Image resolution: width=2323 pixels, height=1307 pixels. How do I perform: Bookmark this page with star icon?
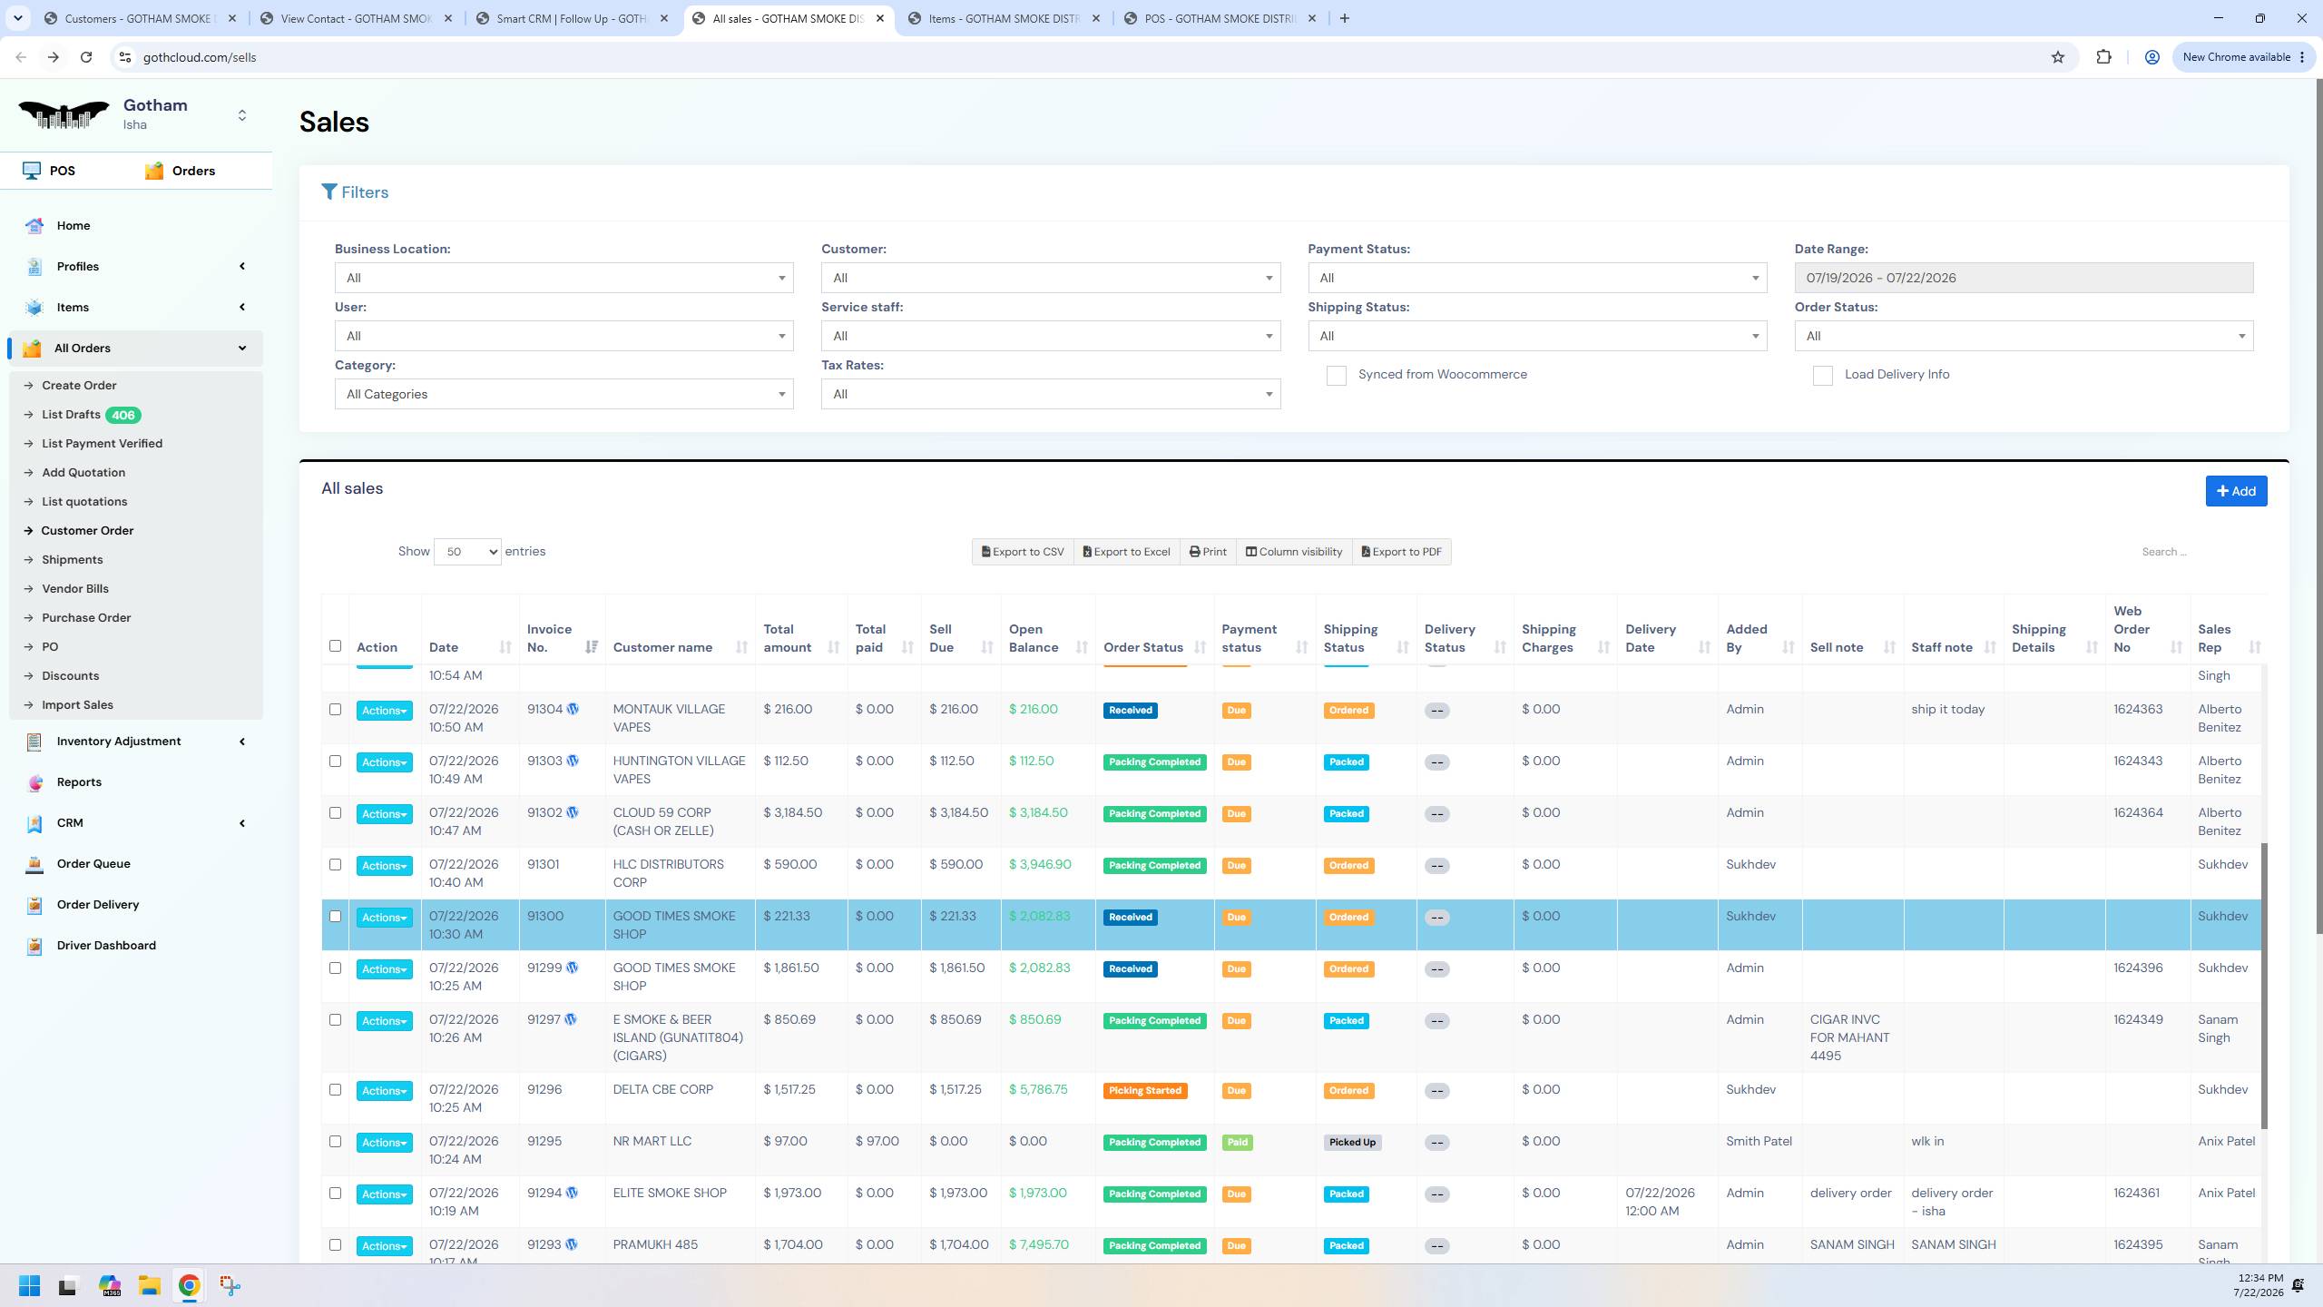click(x=2057, y=57)
